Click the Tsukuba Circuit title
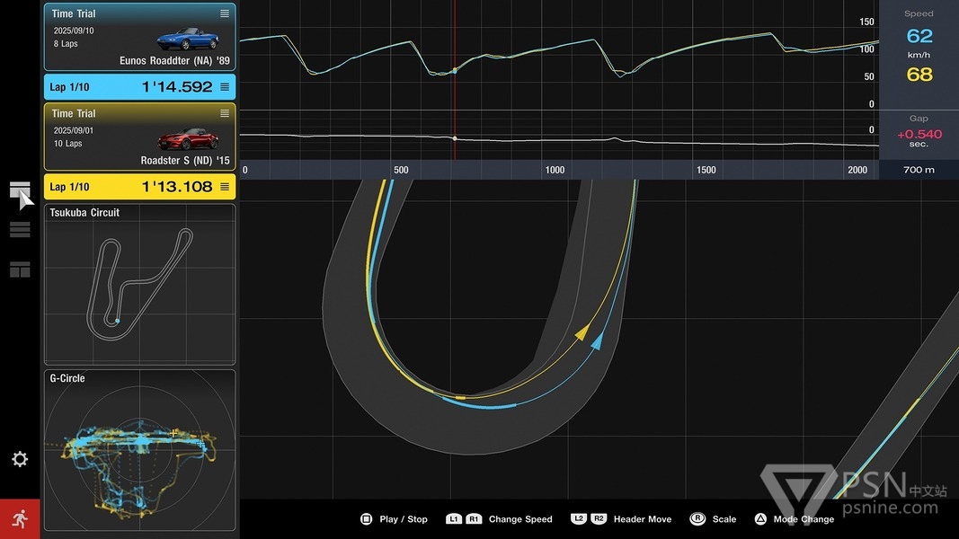The image size is (959, 539). pos(84,213)
